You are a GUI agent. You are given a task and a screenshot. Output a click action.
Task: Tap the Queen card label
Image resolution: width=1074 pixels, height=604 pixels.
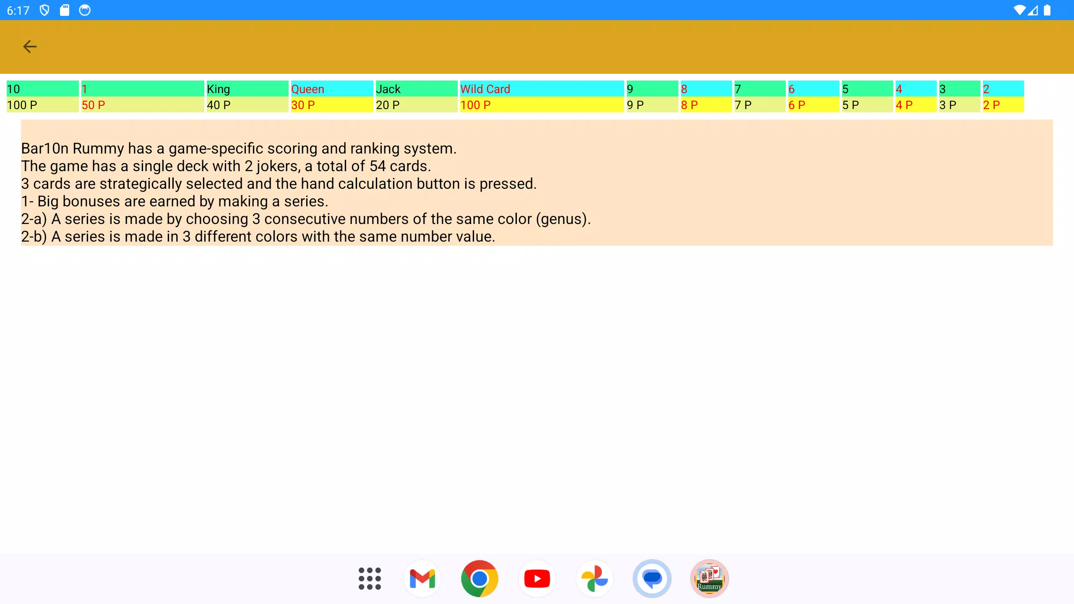308,89
